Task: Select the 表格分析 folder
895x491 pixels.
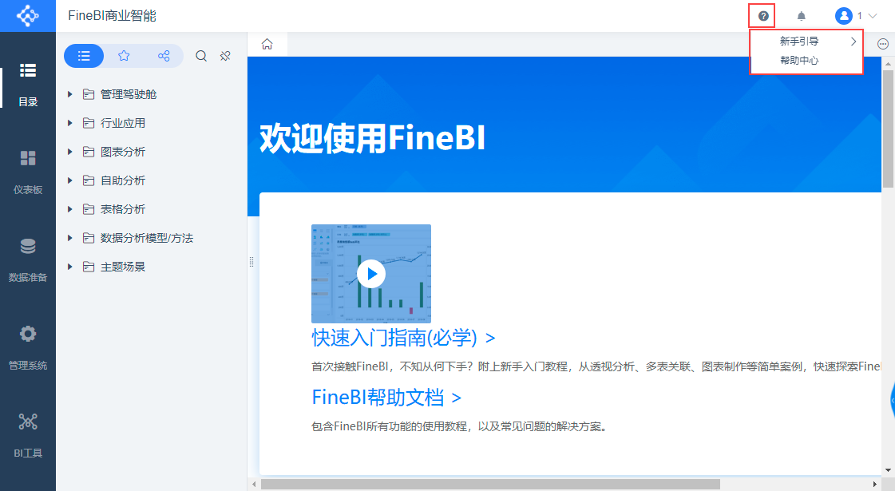Action: (123, 209)
